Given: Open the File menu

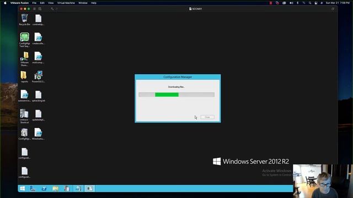Looking at the screenshot, I should click(x=34, y=3).
